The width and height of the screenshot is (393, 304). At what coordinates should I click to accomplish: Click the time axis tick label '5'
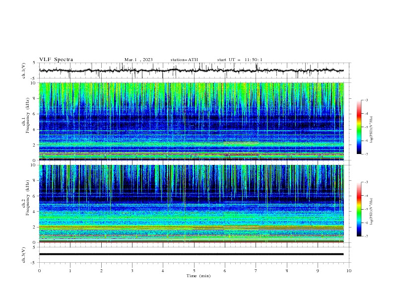(194, 271)
